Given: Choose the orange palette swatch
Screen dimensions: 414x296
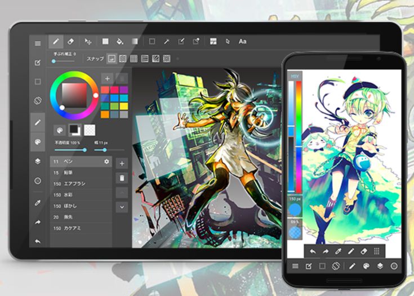Looking at the screenshot, I should pos(105,114).
